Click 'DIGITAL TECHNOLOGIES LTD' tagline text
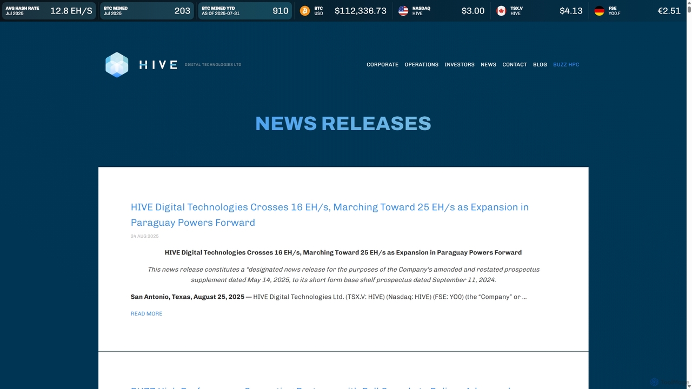 213,64
